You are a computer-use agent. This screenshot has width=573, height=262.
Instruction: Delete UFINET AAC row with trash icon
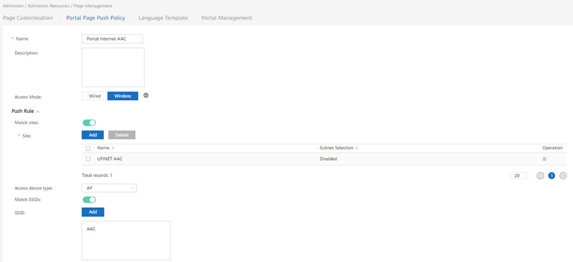click(x=544, y=159)
